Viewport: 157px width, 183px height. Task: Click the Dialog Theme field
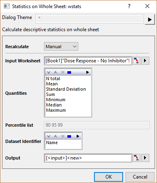click(89, 19)
